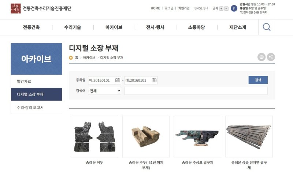
Task: Click the blue 검색 button
Action: [258, 80]
